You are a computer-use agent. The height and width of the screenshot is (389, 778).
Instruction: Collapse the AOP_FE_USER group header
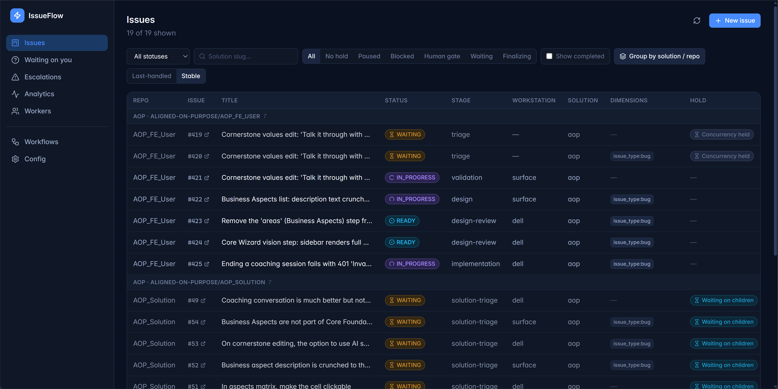[443, 116]
